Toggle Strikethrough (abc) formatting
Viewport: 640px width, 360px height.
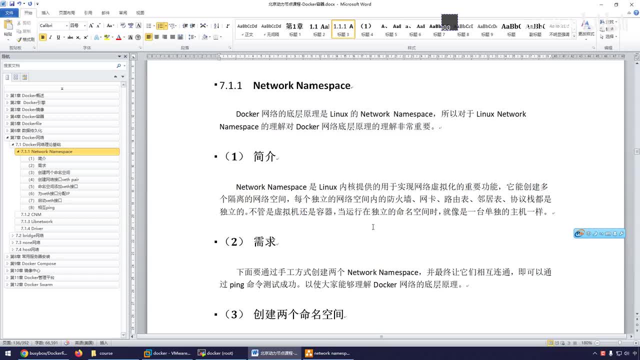(70, 37)
